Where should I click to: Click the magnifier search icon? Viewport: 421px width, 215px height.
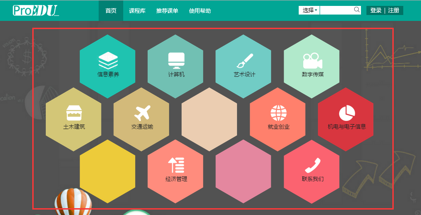pos(357,10)
